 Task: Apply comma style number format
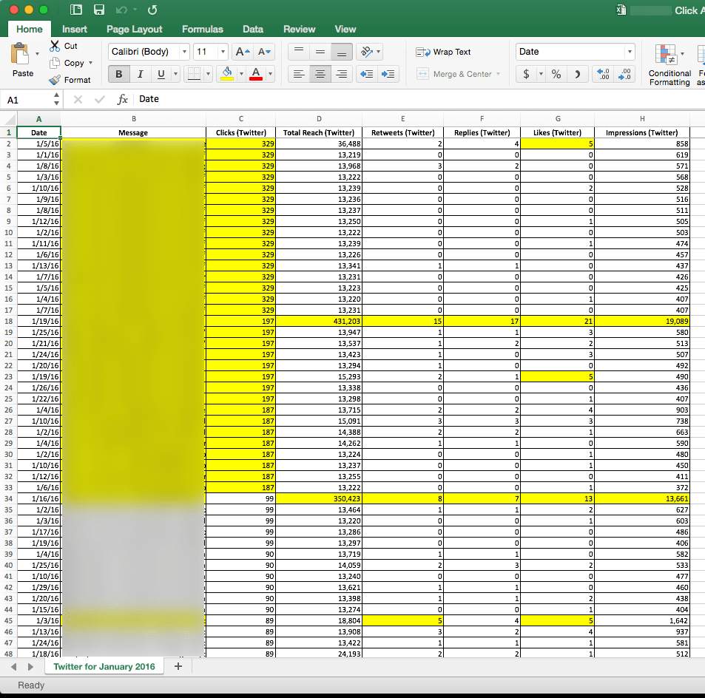coord(578,74)
